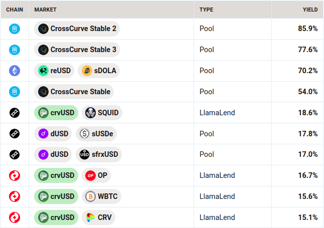Click the Optimism chain icon in WBTC row
324x228 pixels.
[15, 196]
